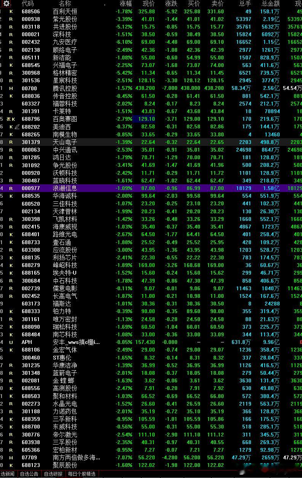Select the stock named 深科技
Image resolution: width=302 pixels, height=478 pixels.
(62, 35)
